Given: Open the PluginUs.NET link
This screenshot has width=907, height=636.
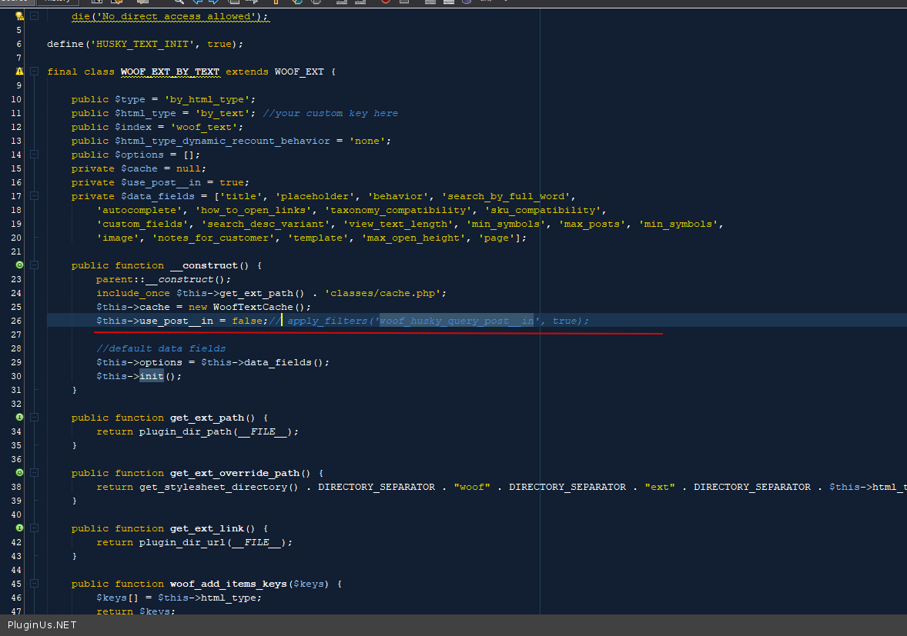Looking at the screenshot, I should point(42,625).
